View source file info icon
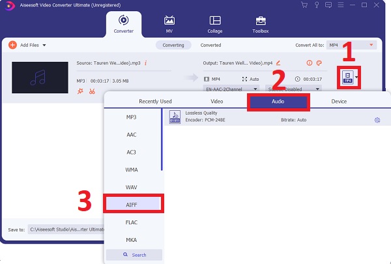391x264 pixels. tap(145, 63)
